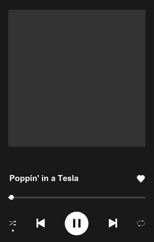Toggle shuffle mode off
The height and width of the screenshot is (242, 154).
(x=13, y=223)
